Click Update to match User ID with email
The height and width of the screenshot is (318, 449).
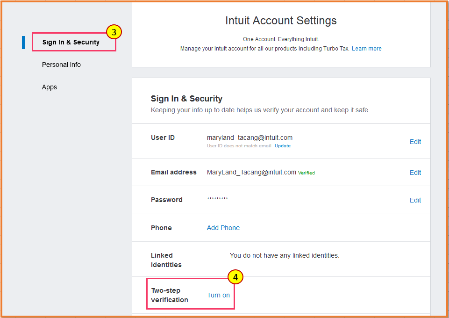pyautogui.click(x=282, y=145)
